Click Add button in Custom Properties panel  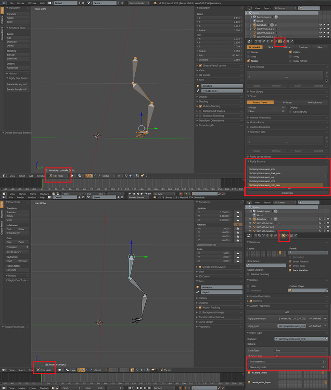(x=287, y=312)
